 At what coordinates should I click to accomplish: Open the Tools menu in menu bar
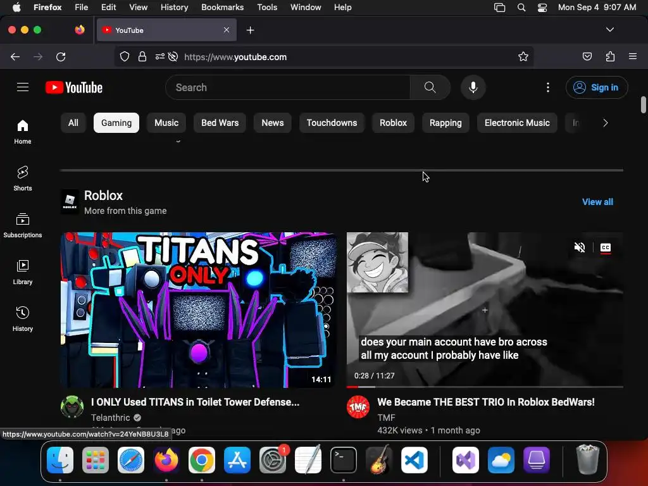click(x=267, y=7)
